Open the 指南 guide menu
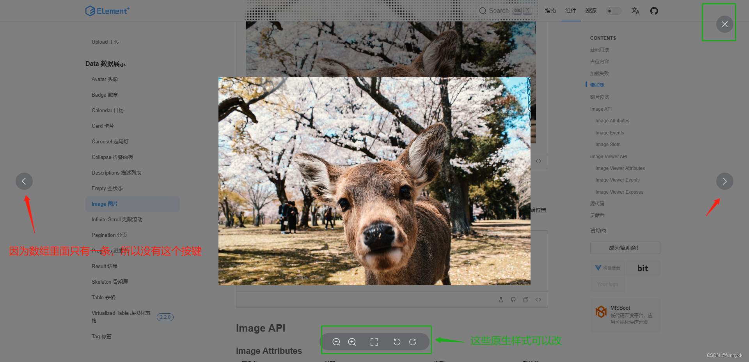This screenshot has height=362, width=749. click(x=550, y=11)
